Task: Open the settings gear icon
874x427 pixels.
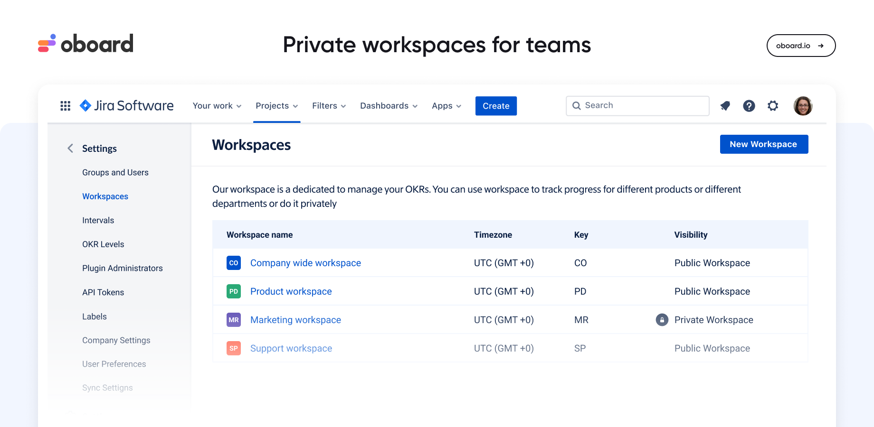Action: (773, 106)
